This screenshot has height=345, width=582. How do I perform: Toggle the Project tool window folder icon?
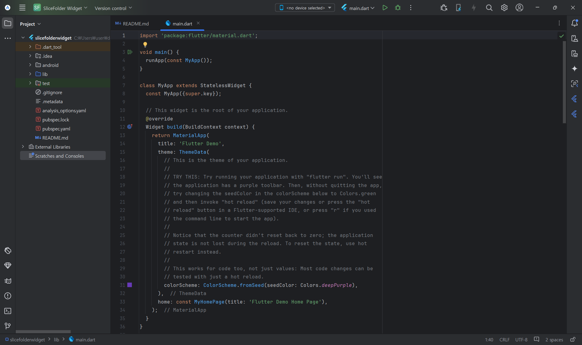8,23
